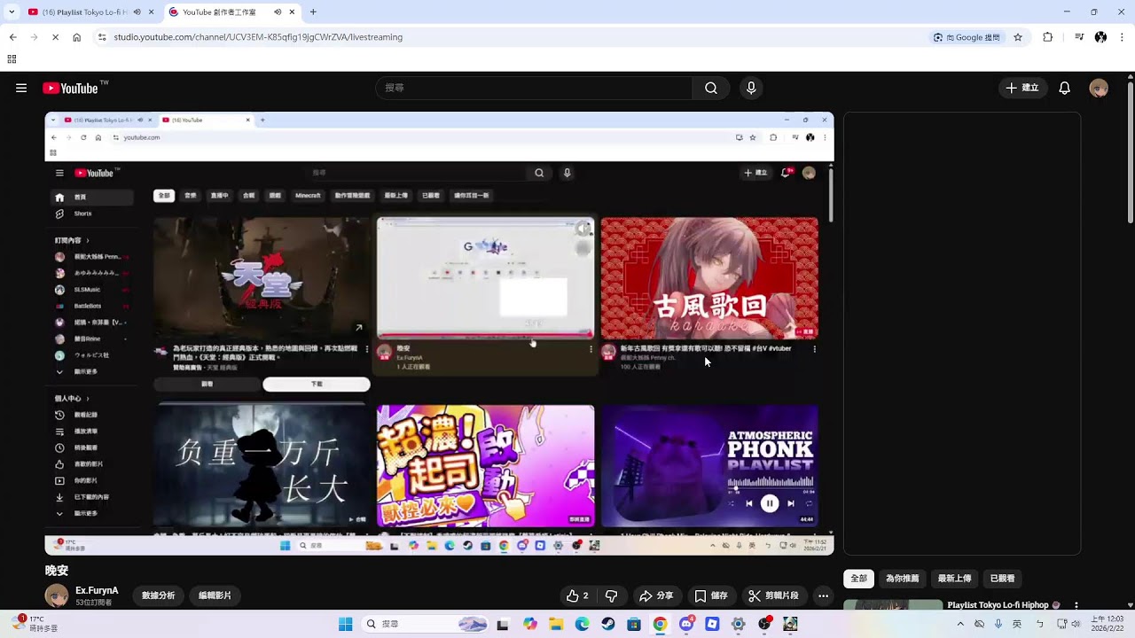Open Microsoft Edge from the taskbar
Screen dimensions: 1135x638
[x=582, y=624]
